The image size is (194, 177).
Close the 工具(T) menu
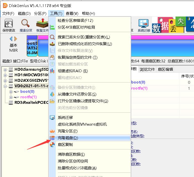pyautogui.click(x=56, y=14)
